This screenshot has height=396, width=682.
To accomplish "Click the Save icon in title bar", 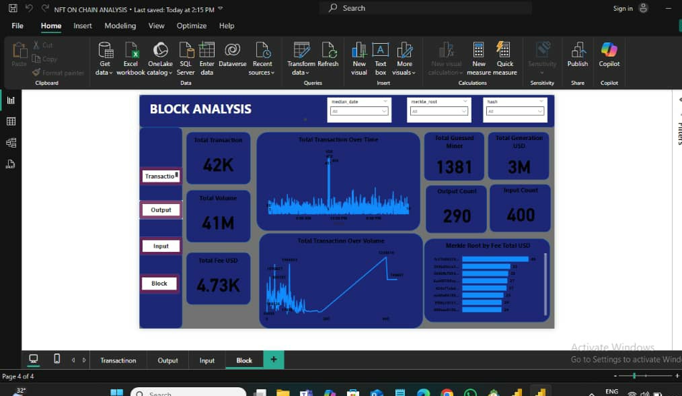I will point(13,8).
